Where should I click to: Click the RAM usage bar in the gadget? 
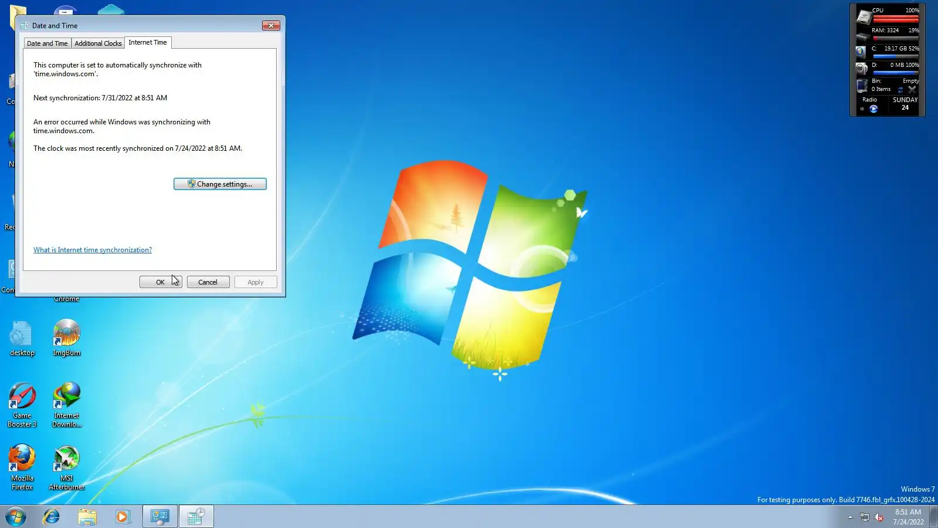pyautogui.click(x=896, y=39)
